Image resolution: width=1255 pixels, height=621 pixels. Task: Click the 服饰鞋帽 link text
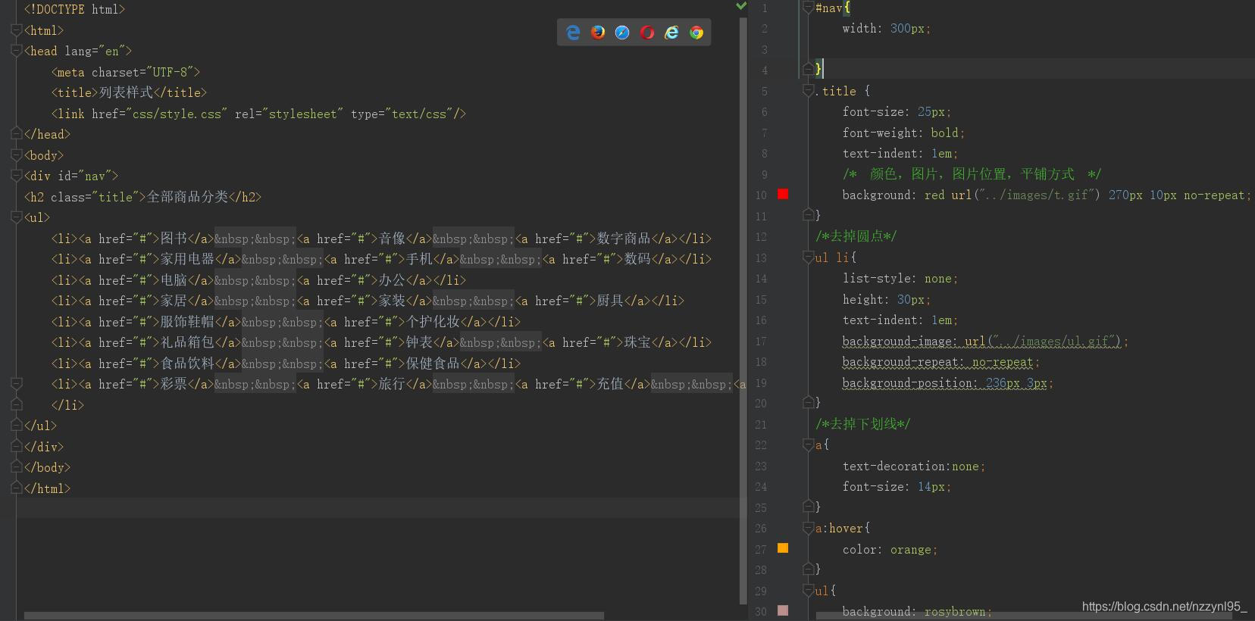(187, 322)
